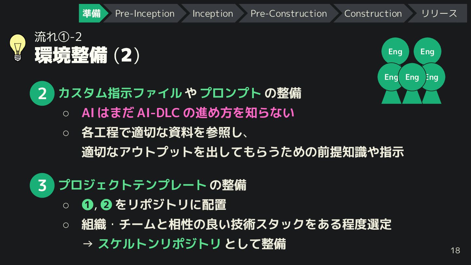This screenshot has height=265, width=471.
Task: Click the カスタム指示ファイル green text
Action: click(x=120, y=93)
